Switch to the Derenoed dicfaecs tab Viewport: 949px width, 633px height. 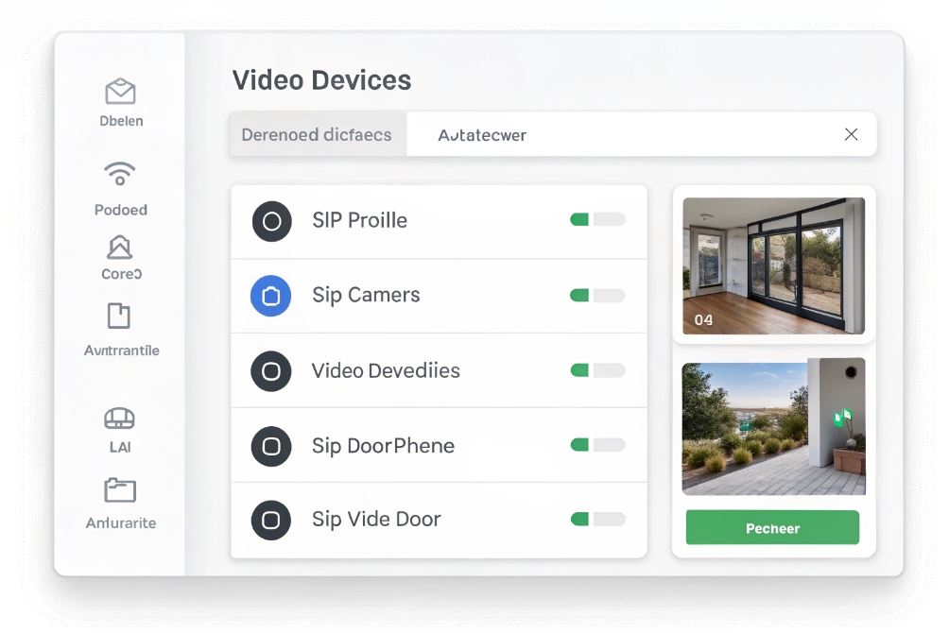(x=317, y=134)
